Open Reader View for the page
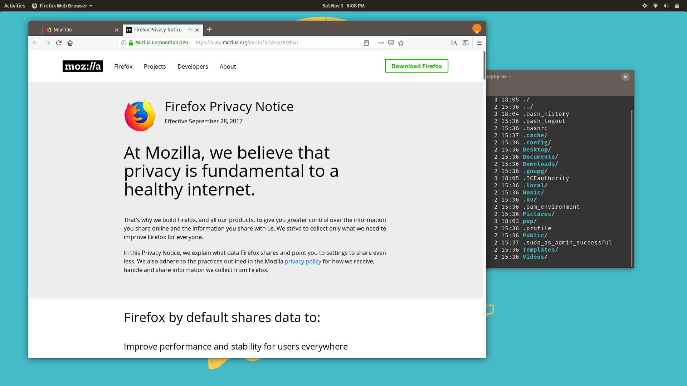Screen dimensions: 687x386 coord(366,43)
